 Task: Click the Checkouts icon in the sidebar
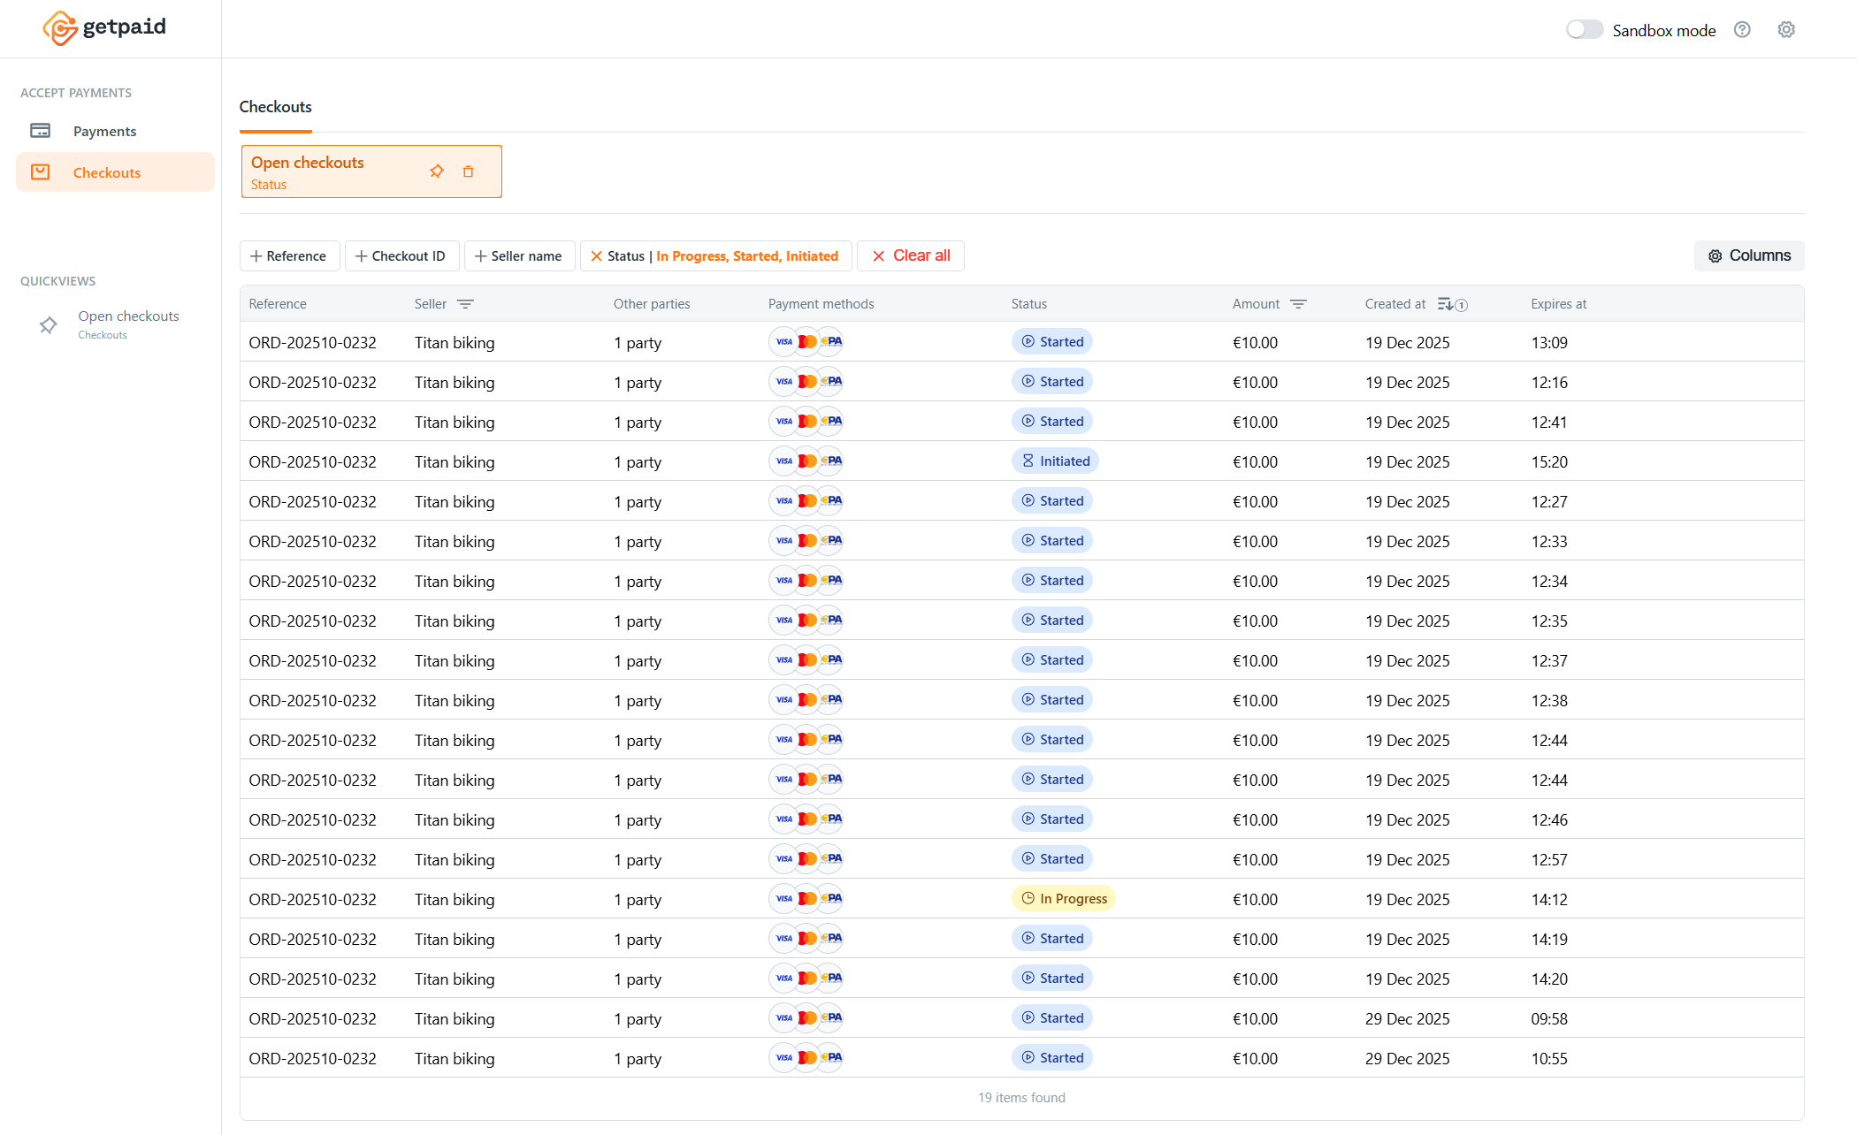click(41, 171)
